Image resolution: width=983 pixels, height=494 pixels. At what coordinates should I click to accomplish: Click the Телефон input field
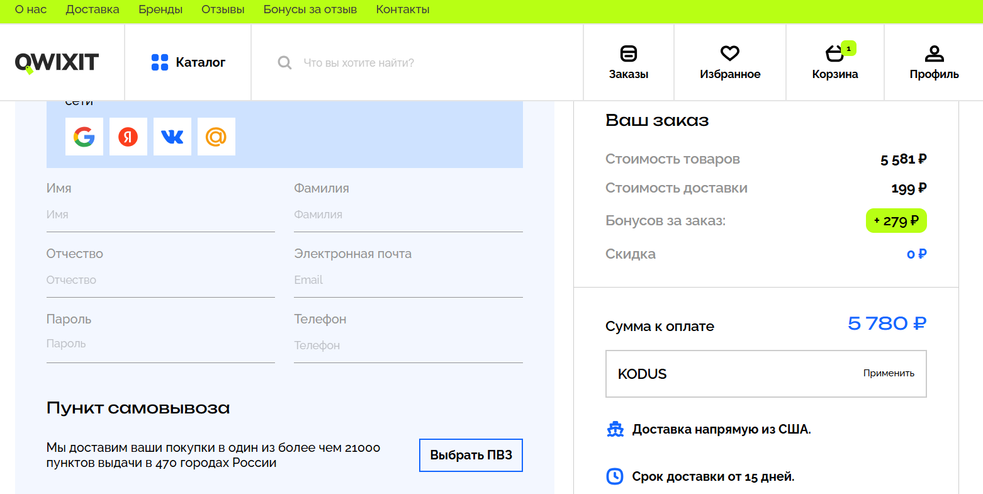point(408,345)
